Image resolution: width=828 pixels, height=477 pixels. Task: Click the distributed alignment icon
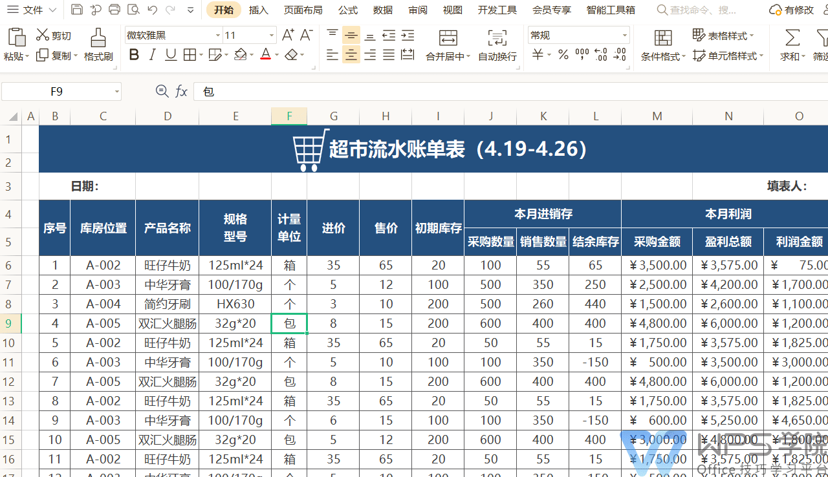click(408, 55)
